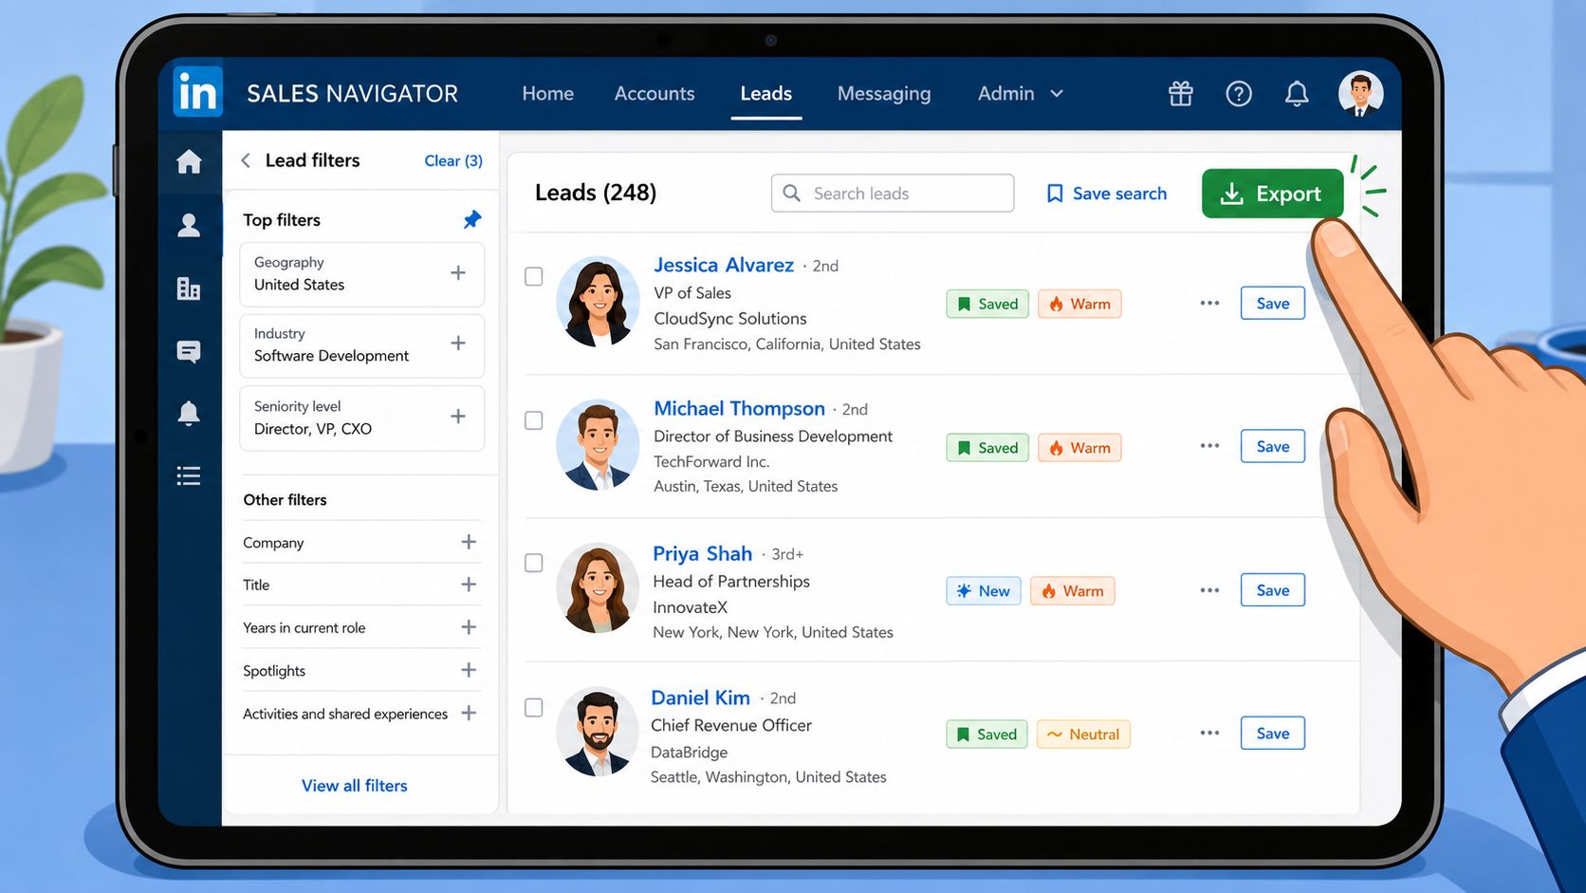Select Priya Shah checkbox
Screen dimensions: 1586x893
click(534, 563)
